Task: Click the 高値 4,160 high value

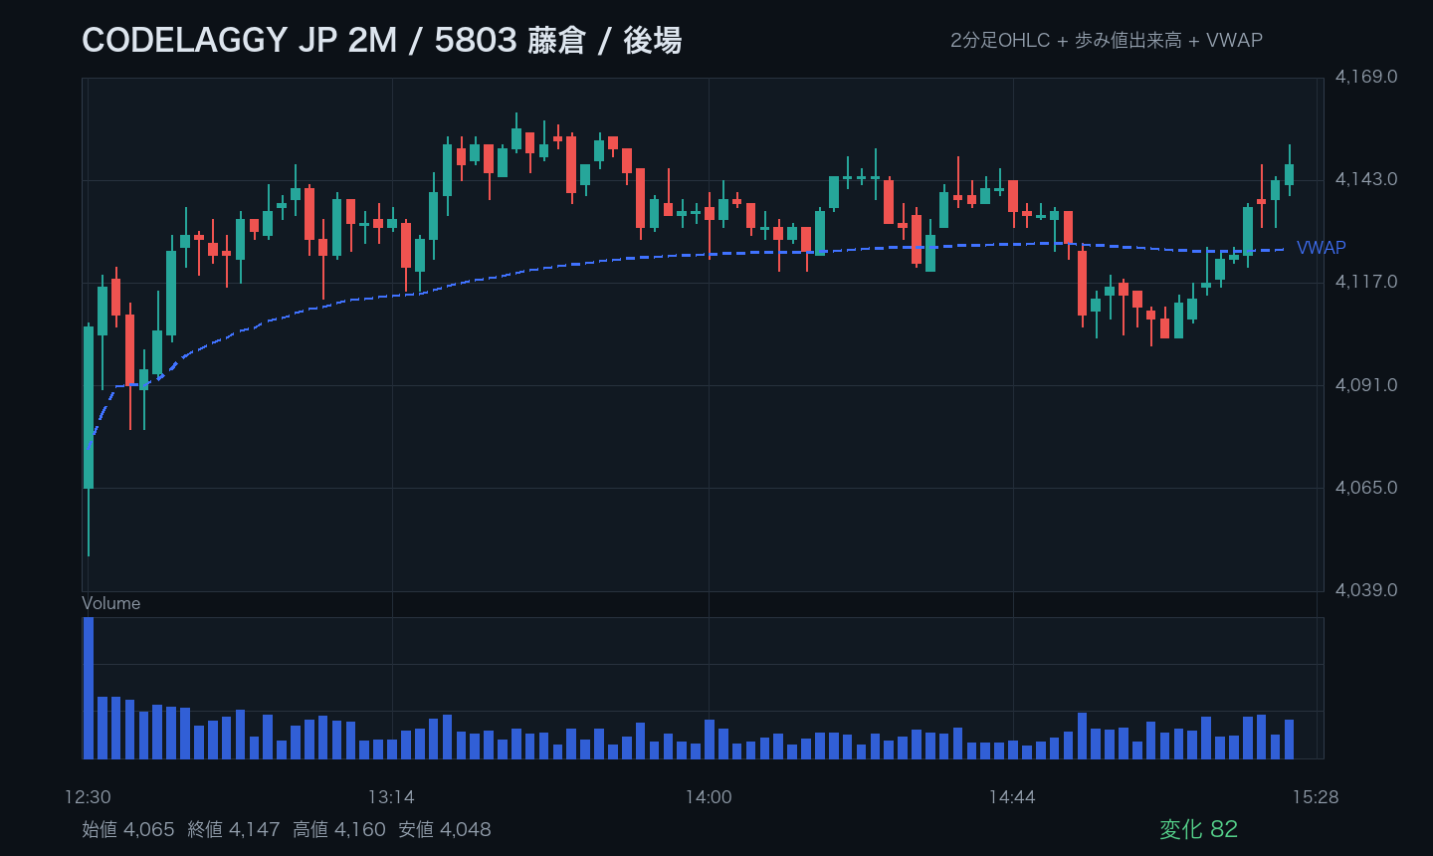Action: pos(339,829)
